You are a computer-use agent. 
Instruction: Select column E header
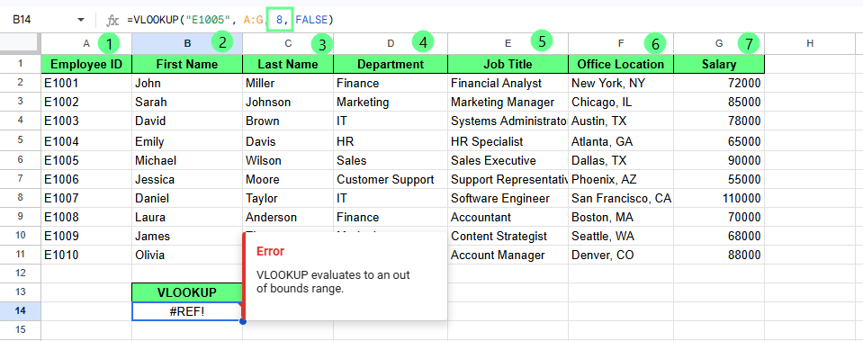pyautogui.click(x=508, y=43)
